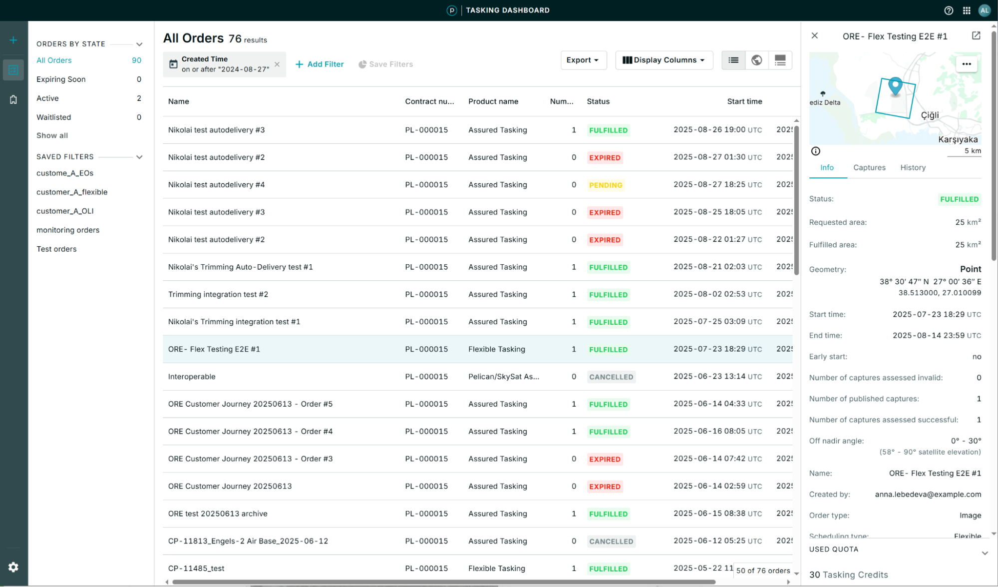Switch to list view
998x587 pixels.
coord(733,60)
